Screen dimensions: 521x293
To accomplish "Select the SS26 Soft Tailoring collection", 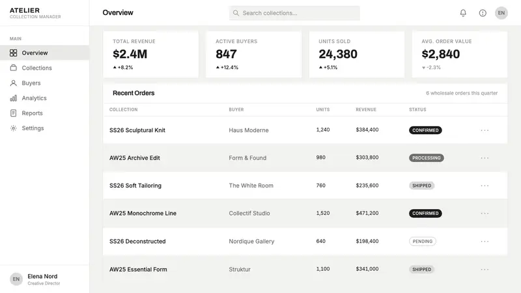I will coord(135,186).
